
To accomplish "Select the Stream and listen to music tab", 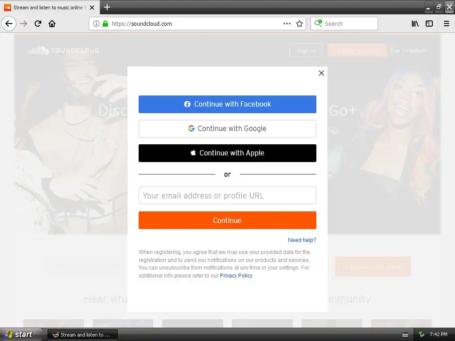I will pyautogui.click(x=50, y=8).
